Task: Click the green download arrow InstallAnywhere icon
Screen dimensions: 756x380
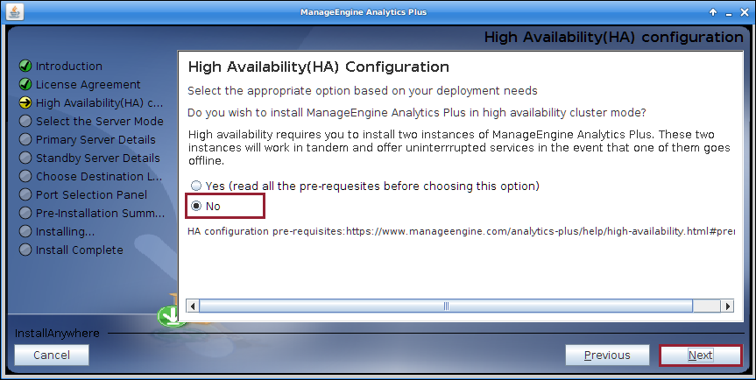Action: pyautogui.click(x=168, y=316)
